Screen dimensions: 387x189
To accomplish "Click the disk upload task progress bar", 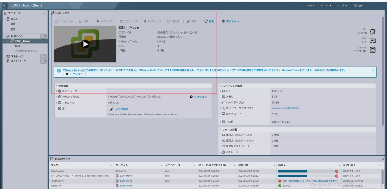I will coord(306,176).
